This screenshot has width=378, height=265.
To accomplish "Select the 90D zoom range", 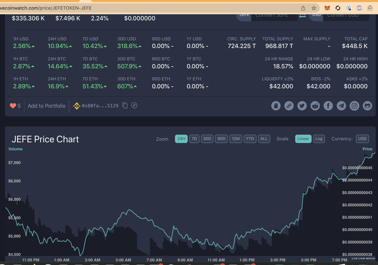I will pyautogui.click(x=221, y=139).
